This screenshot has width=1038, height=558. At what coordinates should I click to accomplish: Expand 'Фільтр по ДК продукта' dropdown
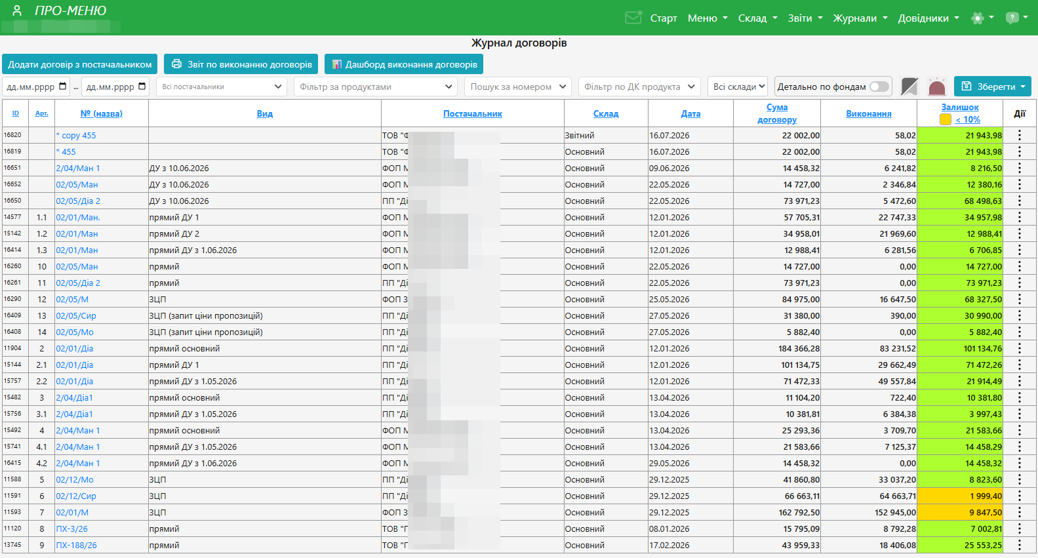(639, 87)
